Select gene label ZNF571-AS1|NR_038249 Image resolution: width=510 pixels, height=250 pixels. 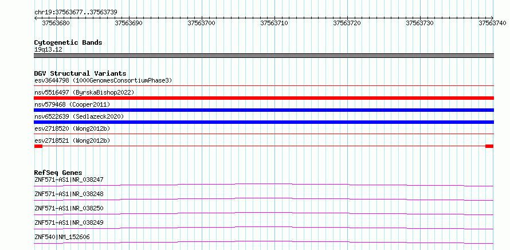click(x=69, y=222)
